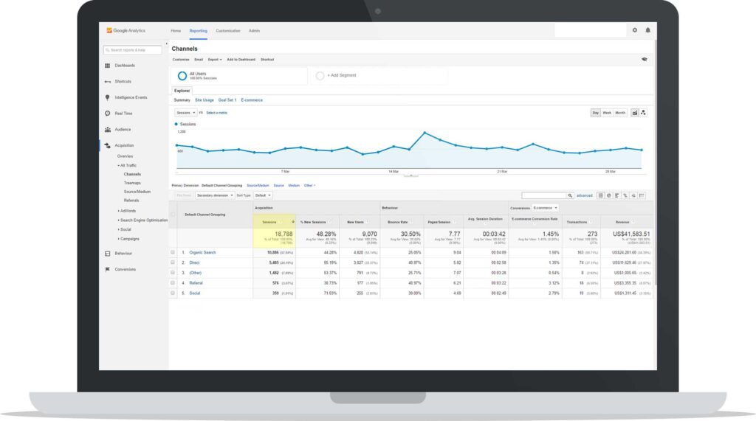Collapse the left sidebar arrow
Viewport: 756px width, 421px height.
pyautogui.click(x=166, y=44)
